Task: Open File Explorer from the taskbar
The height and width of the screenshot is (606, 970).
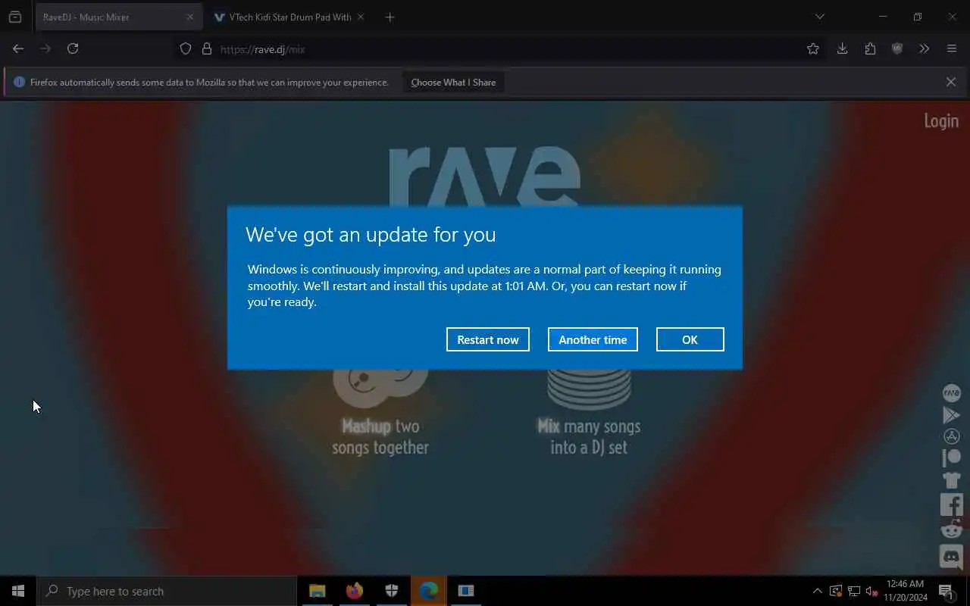Action: 317,591
